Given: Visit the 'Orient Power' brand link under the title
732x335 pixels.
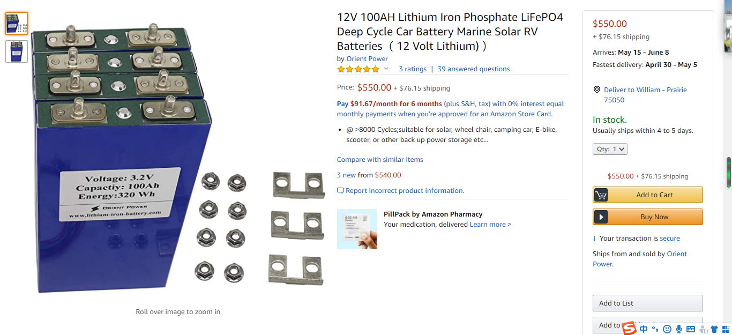Looking at the screenshot, I should coord(367,59).
